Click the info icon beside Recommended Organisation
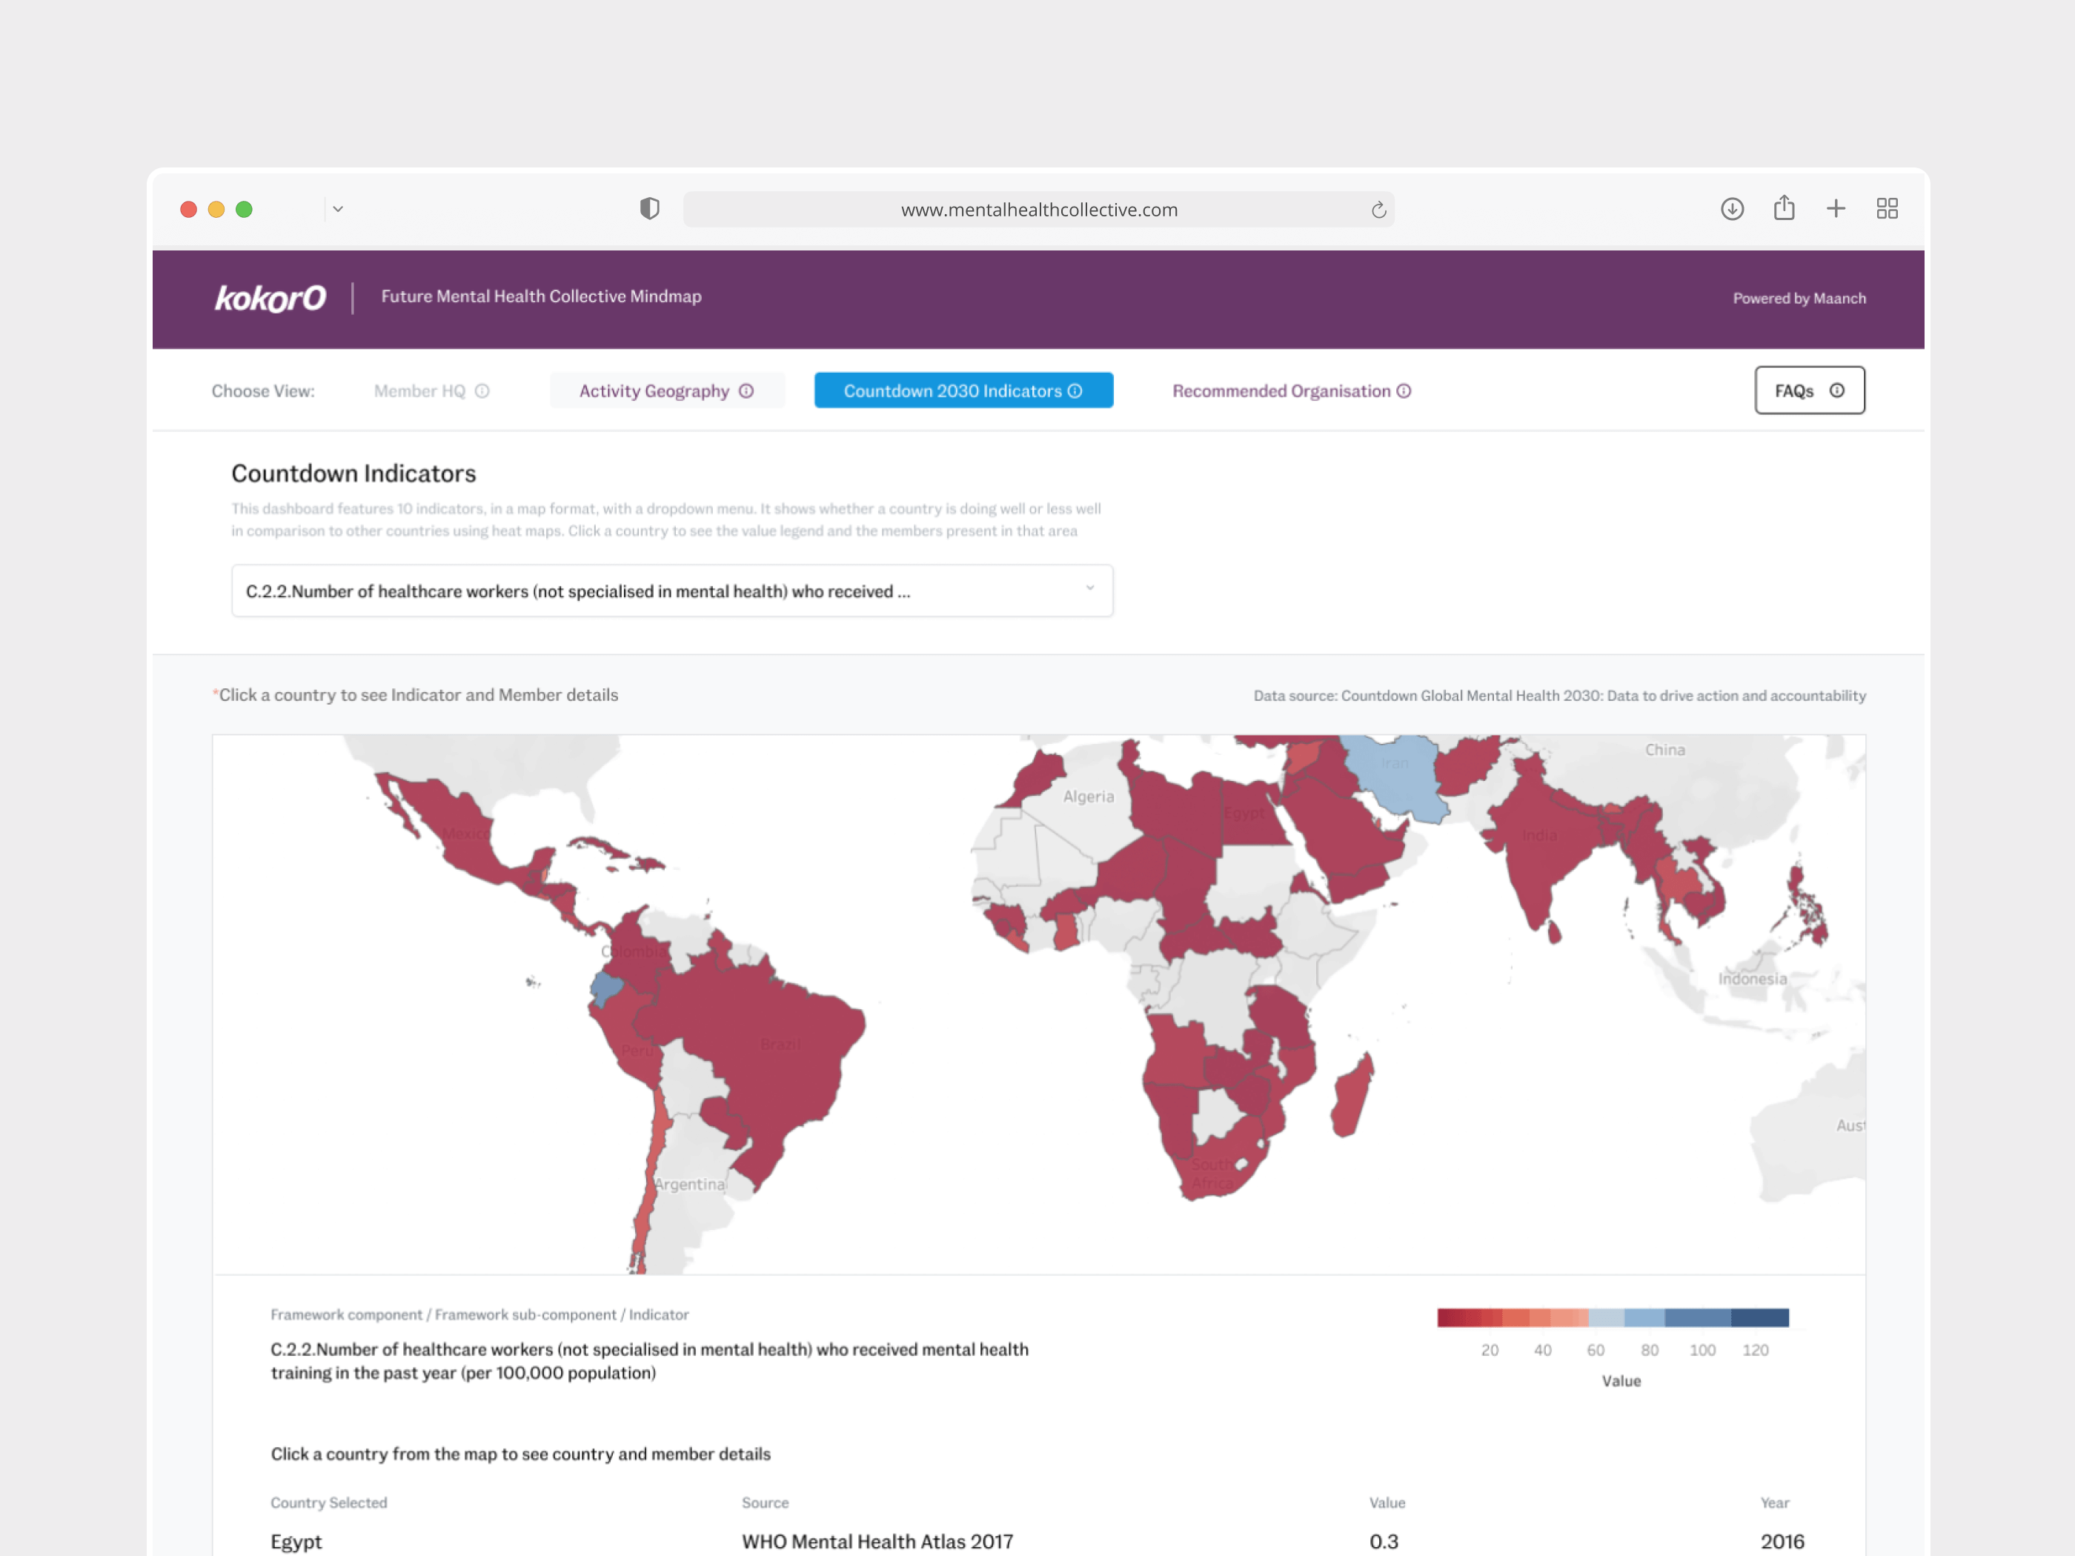 [x=1404, y=391]
